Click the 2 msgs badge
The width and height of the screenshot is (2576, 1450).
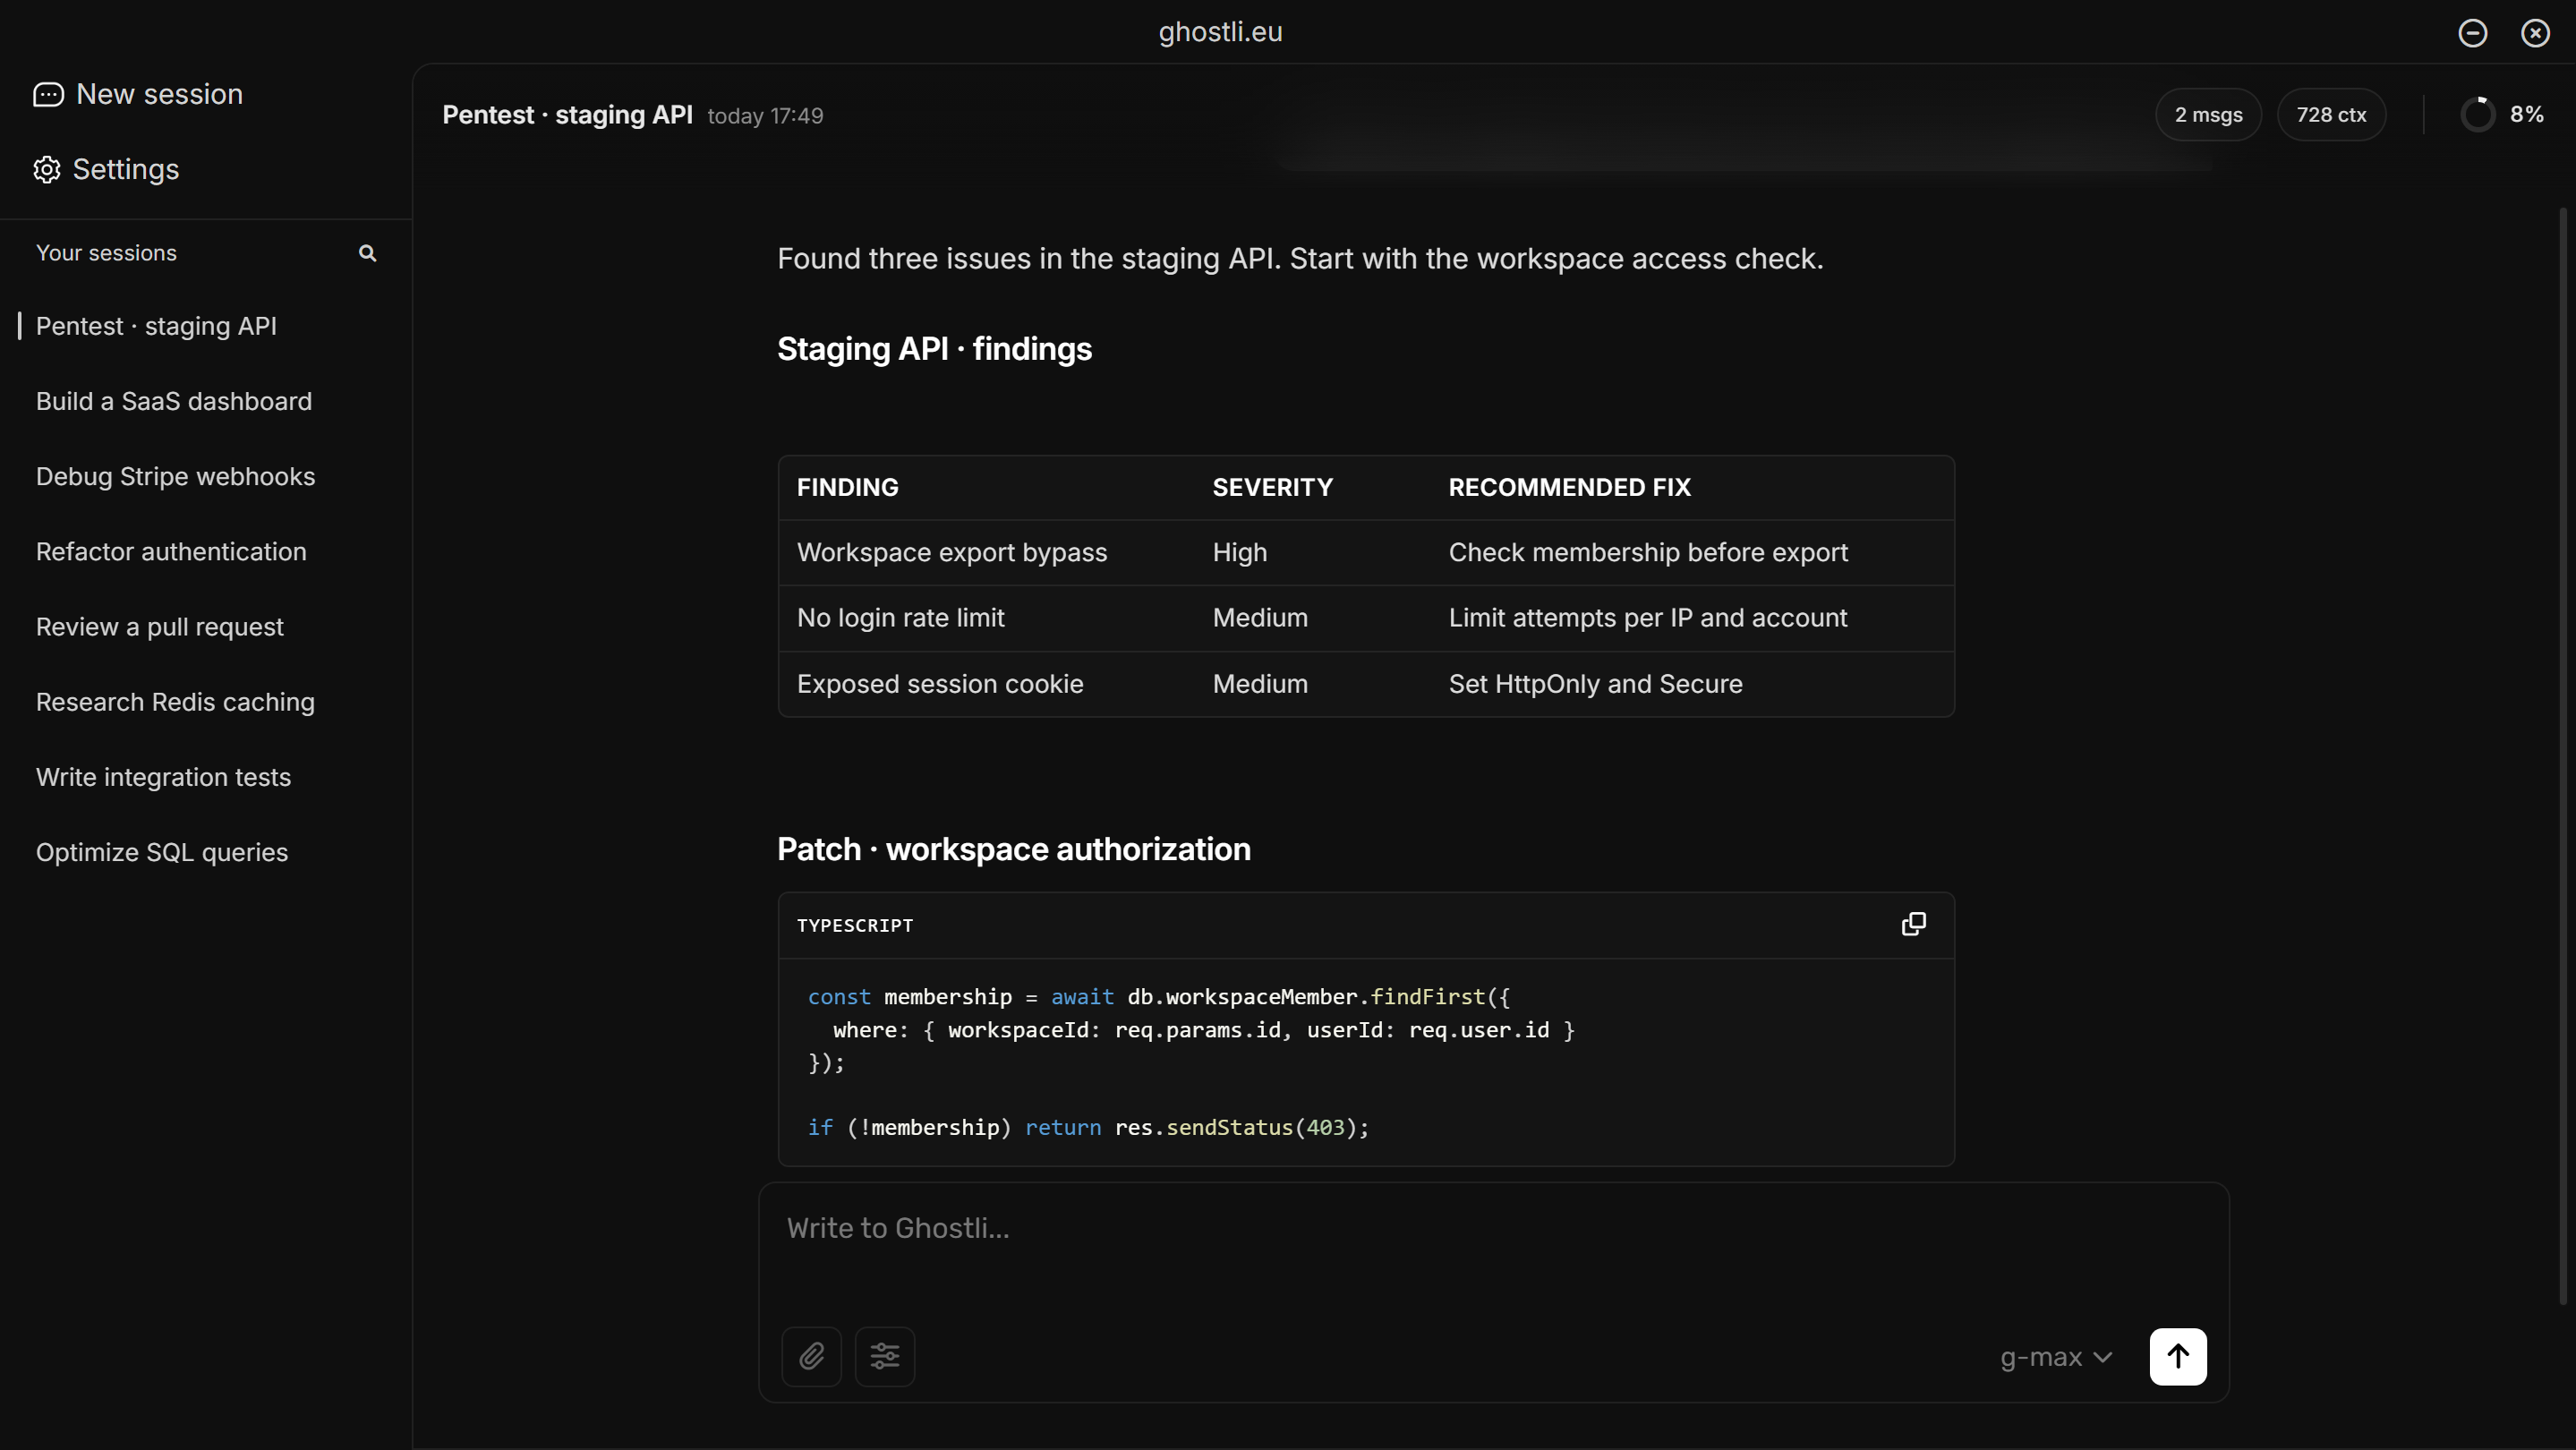tap(2208, 115)
